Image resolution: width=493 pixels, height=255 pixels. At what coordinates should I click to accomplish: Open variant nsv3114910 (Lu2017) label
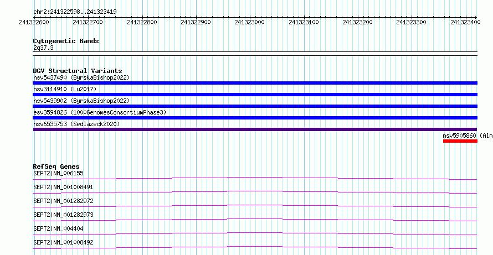click(65, 89)
